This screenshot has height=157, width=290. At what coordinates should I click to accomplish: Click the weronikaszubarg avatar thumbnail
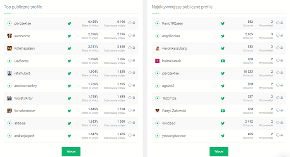tap(157, 48)
